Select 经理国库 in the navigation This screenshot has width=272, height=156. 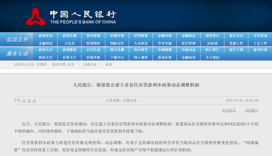[x=93, y=43]
